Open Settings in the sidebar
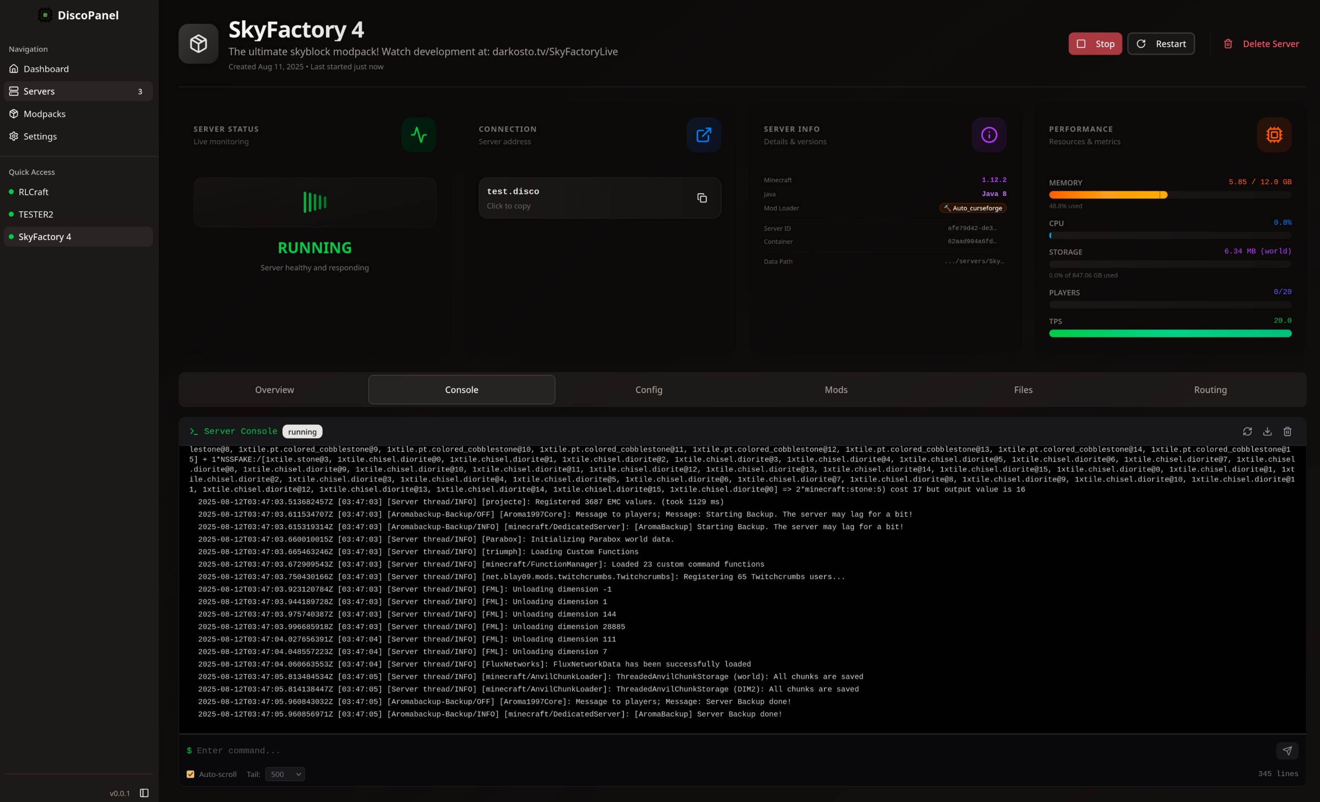Screen dimensions: 1320x802 (78, 136)
